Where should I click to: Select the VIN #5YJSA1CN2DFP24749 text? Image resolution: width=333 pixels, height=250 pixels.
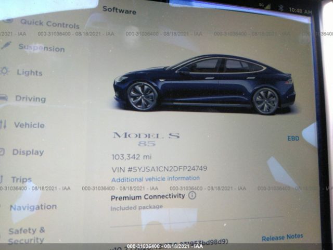pos(159,169)
